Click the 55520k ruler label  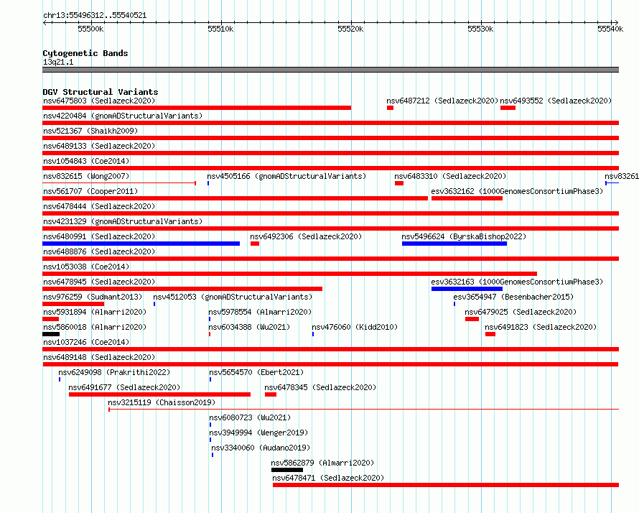(x=350, y=29)
